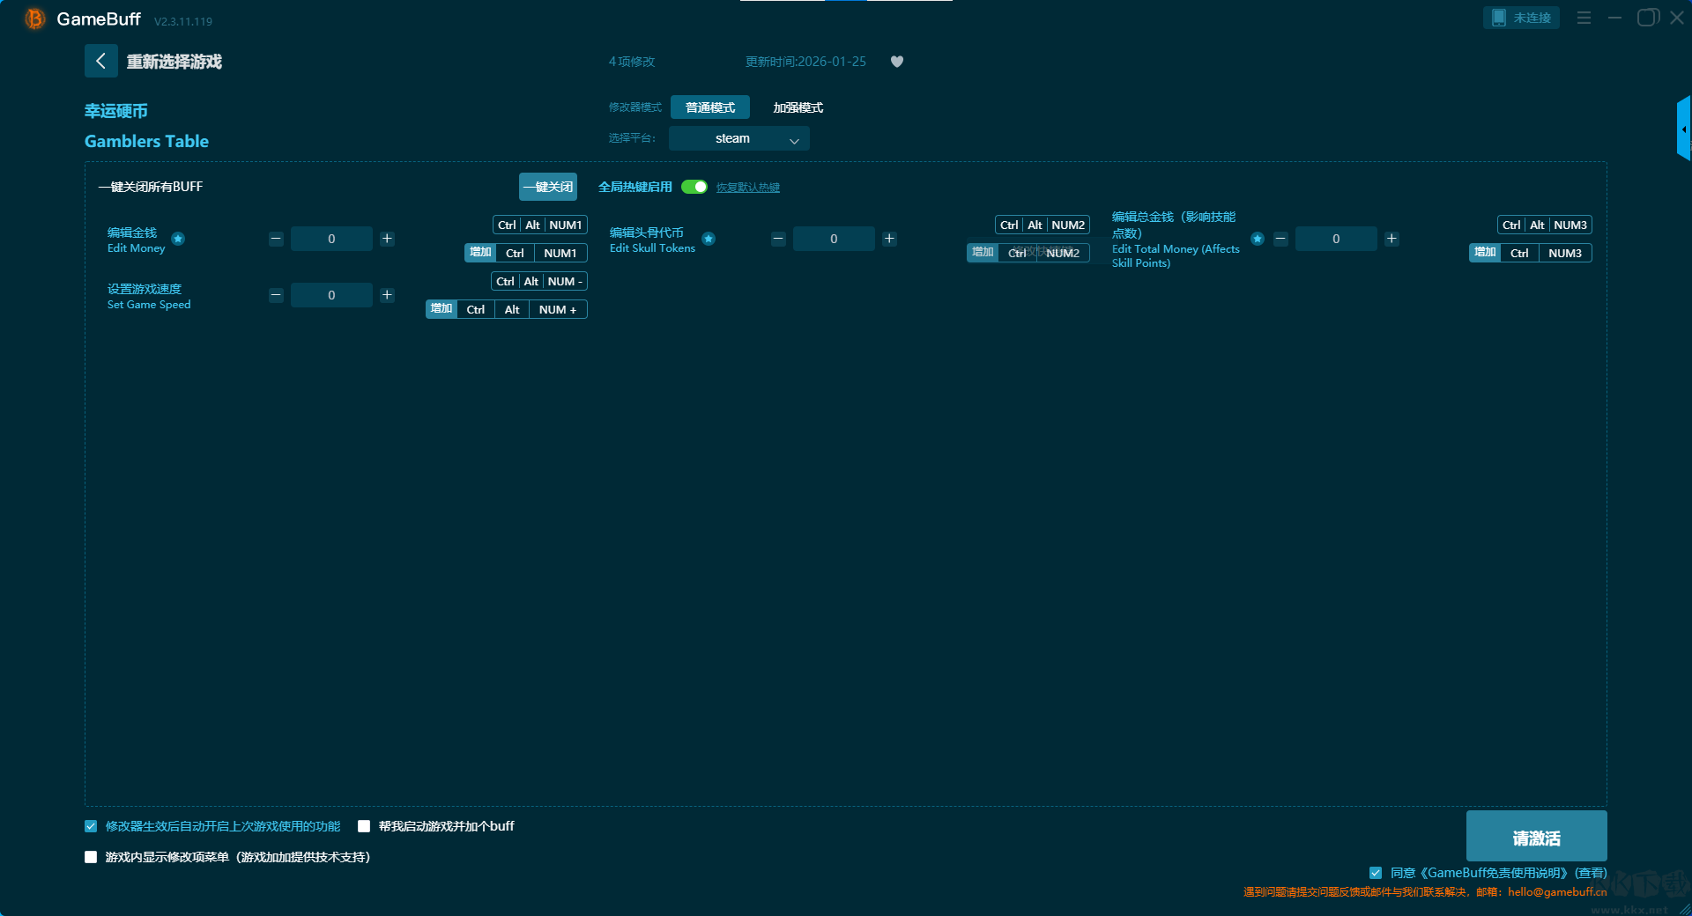1692x916 pixels.
Task: Decrease the Edit Skull Tokens value
Action: point(778,239)
